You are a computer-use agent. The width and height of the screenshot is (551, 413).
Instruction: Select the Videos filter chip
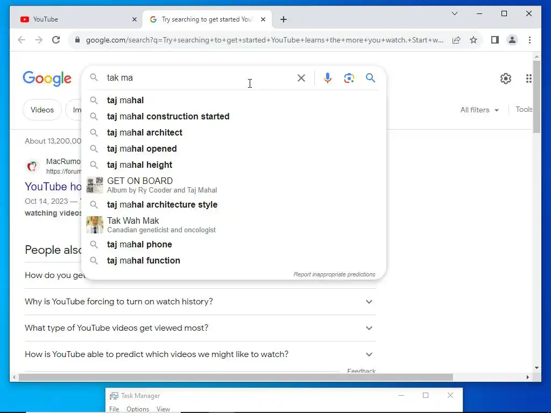coord(42,110)
